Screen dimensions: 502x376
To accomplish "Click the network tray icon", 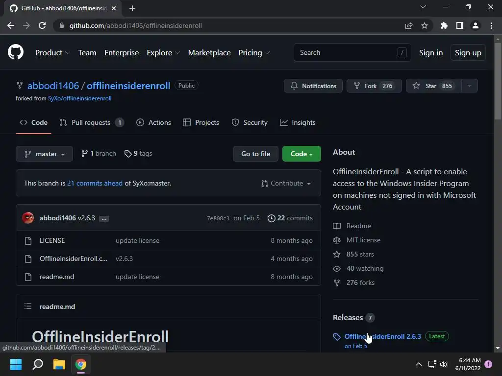I will [x=432, y=364].
